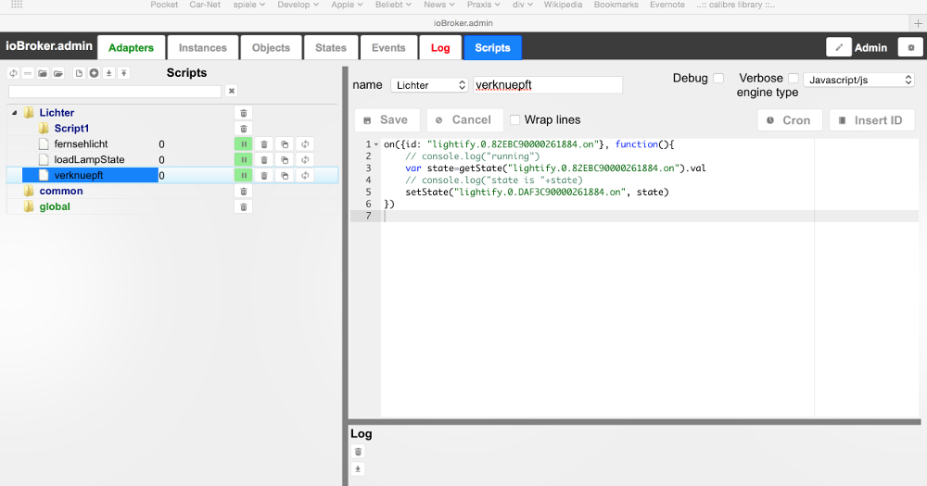Open the Lichter group dropdown
The image size is (927, 486).
pos(430,85)
